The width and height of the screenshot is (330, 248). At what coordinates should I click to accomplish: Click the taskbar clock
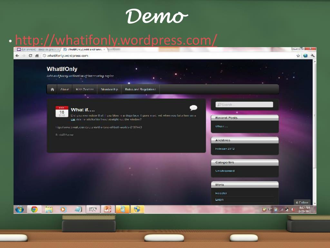[305, 209]
